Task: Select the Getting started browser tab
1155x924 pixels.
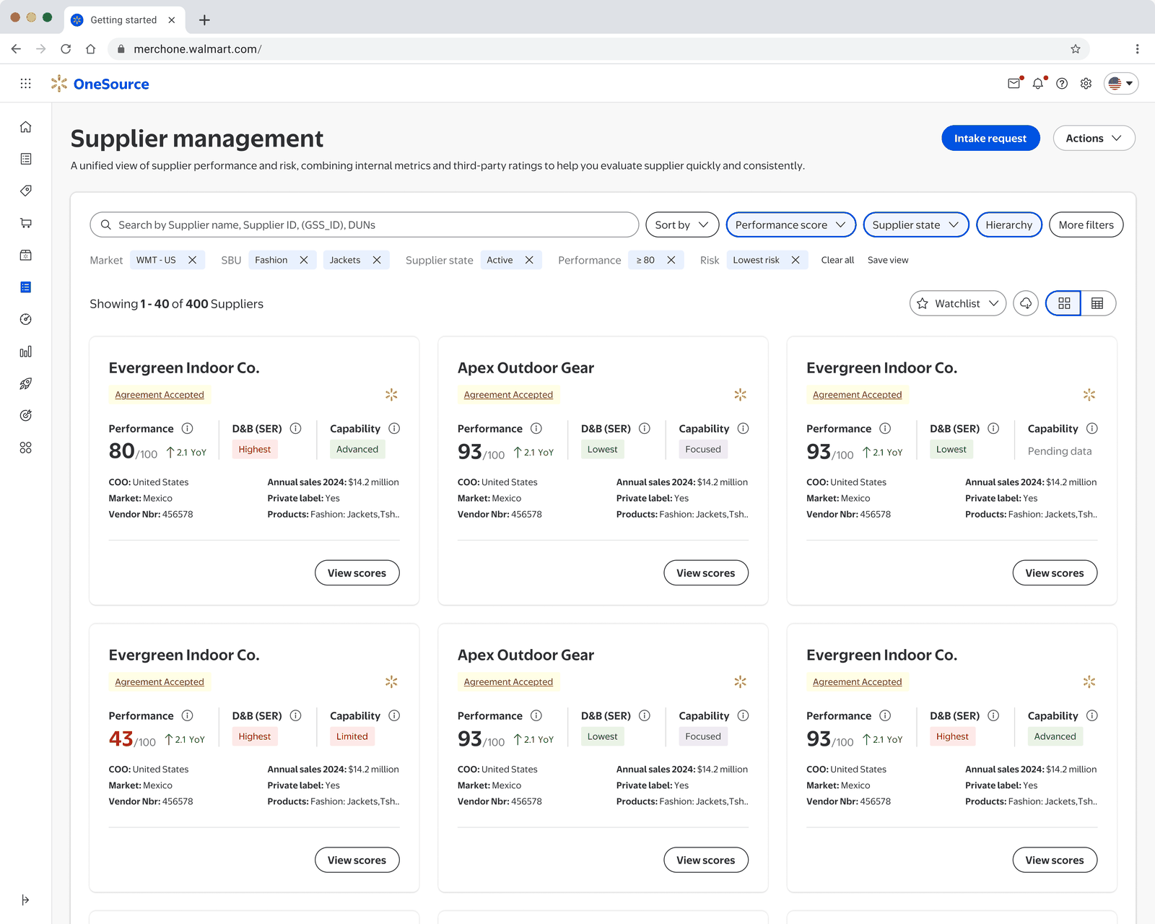Action: coord(124,20)
